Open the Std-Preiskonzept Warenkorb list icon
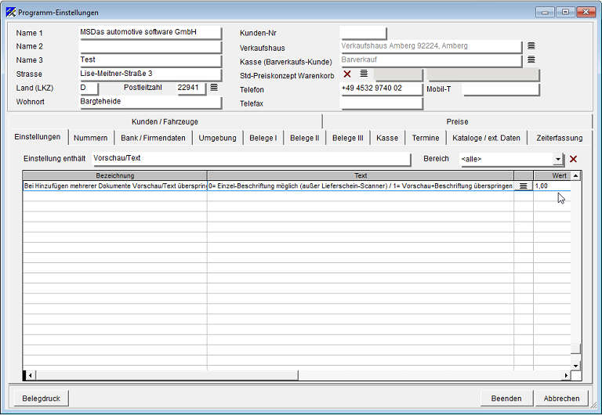602x415 pixels. pos(364,74)
